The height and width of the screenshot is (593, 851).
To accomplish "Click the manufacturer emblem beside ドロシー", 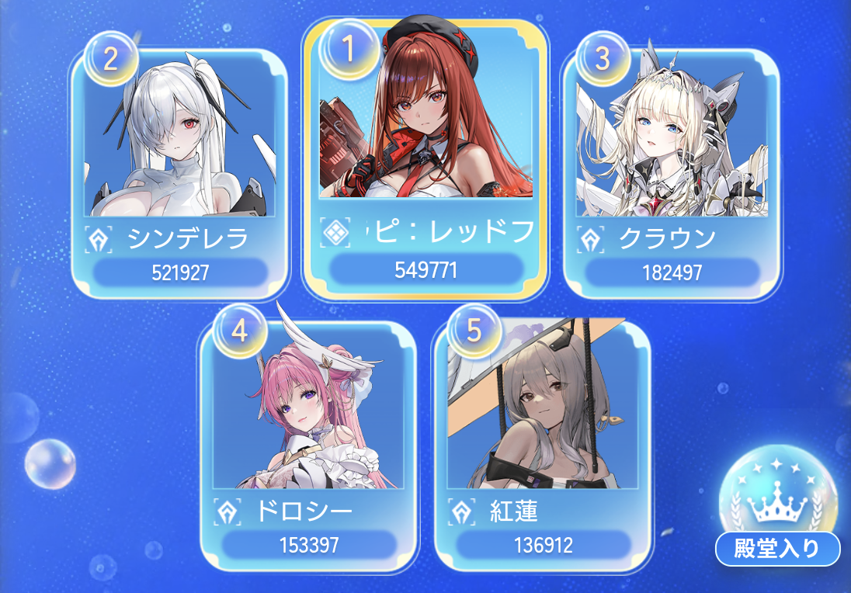I will click(x=227, y=512).
